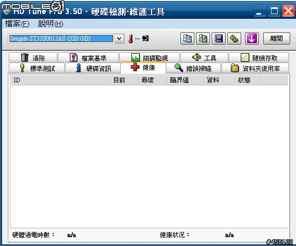Open the options wrench icon
Viewport: 296px width, 246px height.
click(x=234, y=39)
